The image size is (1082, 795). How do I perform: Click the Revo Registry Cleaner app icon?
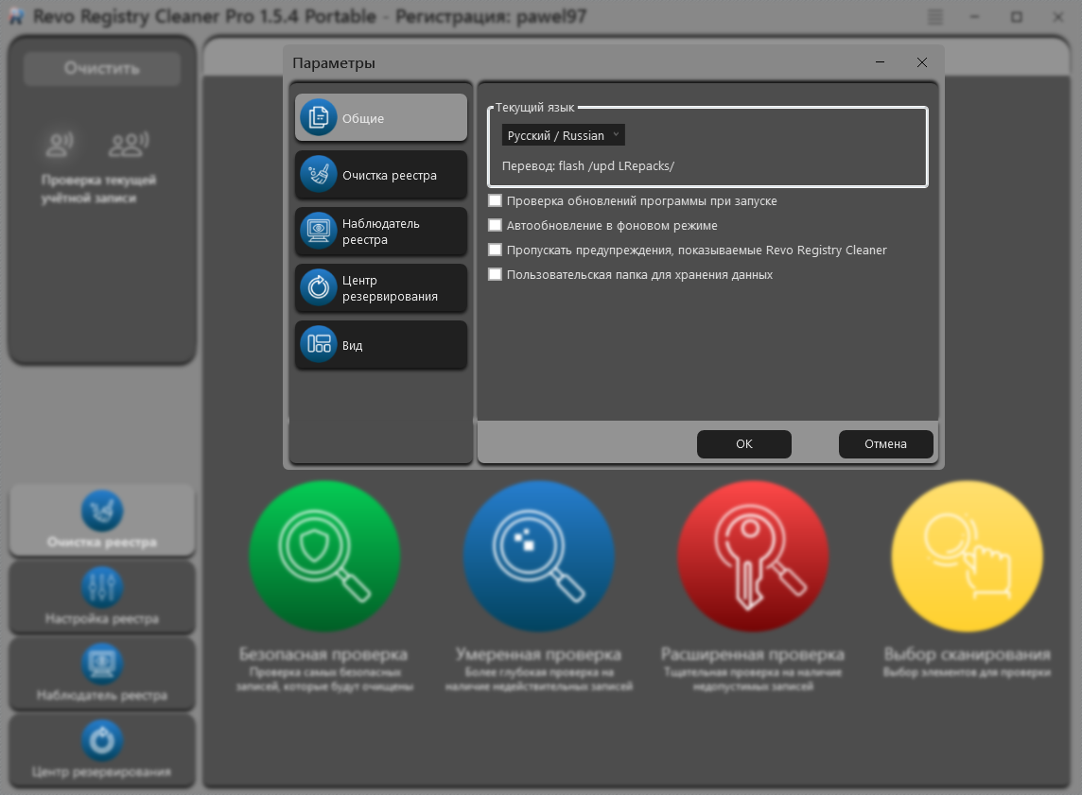pyautogui.click(x=17, y=17)
